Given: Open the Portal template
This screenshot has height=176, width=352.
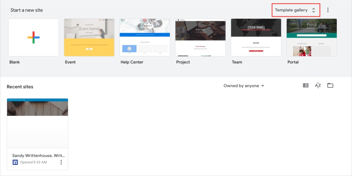Looking at the screenshot, I should click(x=312, y=37).
